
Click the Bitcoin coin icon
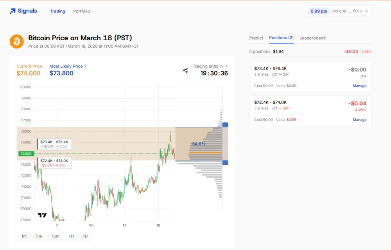click(17, 41)
